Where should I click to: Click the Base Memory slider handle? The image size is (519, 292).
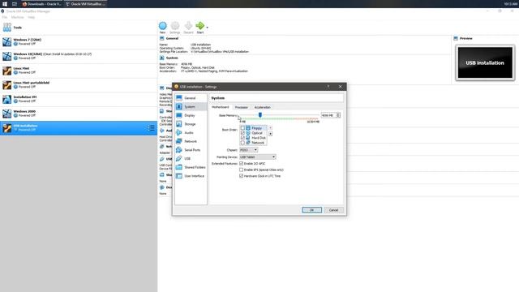point(260,115)
